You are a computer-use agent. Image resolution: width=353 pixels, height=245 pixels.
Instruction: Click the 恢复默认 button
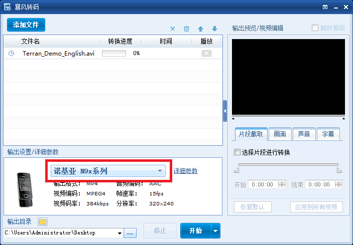click(x=253, y=207)
